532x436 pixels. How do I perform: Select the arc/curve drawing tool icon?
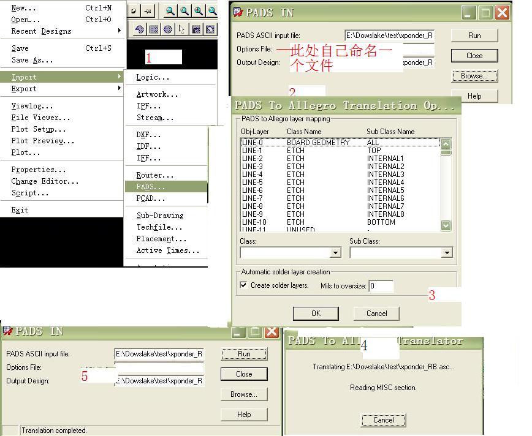tap(210, 28)
